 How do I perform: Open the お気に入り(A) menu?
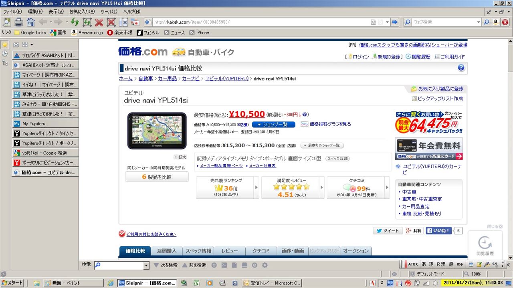pos(82,12)
